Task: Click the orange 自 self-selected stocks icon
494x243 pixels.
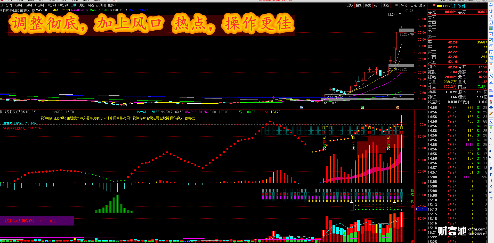Action: 491,64
